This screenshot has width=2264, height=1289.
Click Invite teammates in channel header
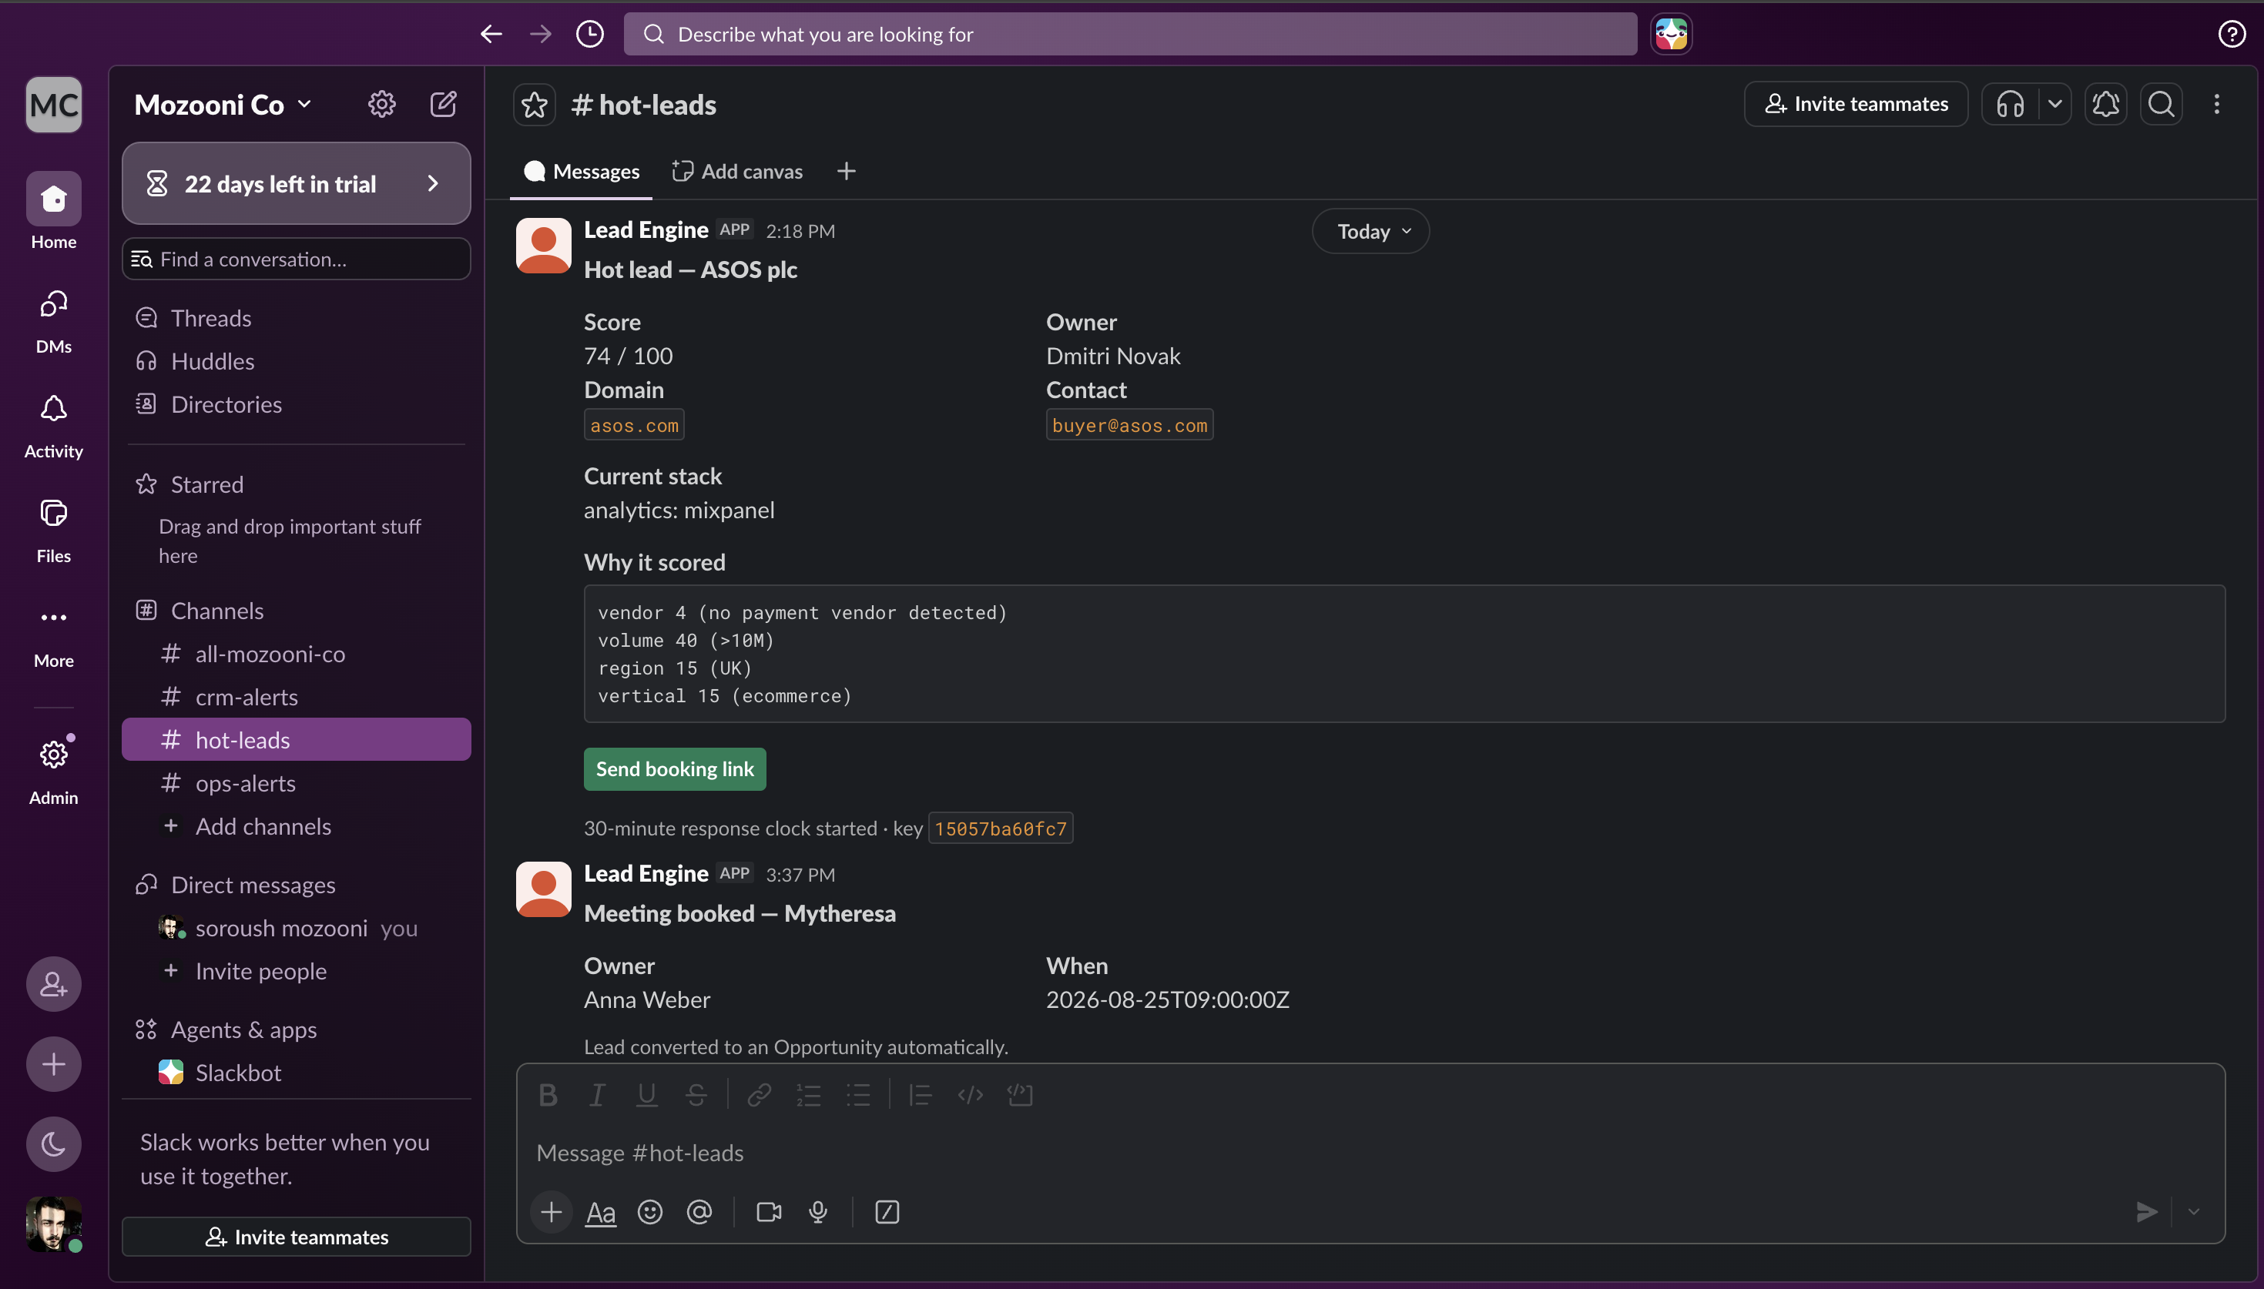[x=1855, y=105]
